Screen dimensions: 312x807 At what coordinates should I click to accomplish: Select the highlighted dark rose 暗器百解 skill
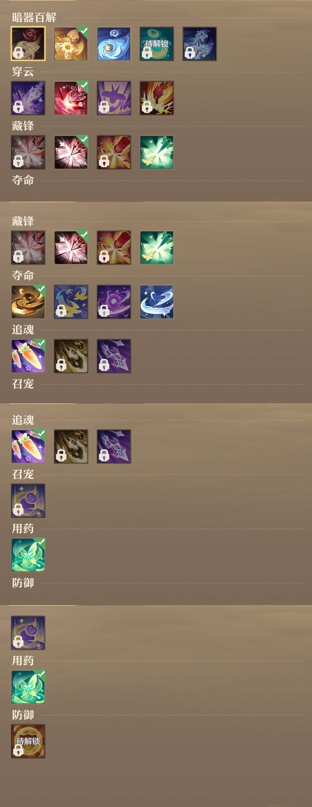[28, 44]
